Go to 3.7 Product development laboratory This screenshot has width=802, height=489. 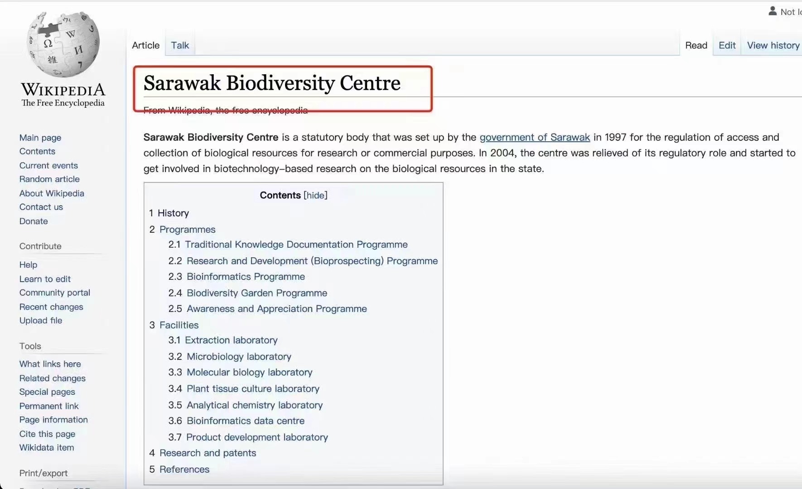click(x=248, y=437)
